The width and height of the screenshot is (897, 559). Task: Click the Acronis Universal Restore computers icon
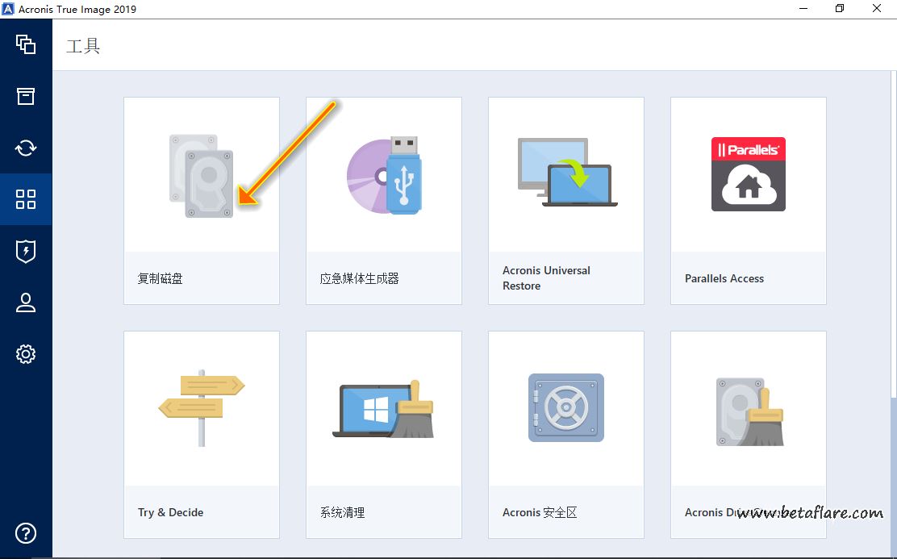point(566,173)
